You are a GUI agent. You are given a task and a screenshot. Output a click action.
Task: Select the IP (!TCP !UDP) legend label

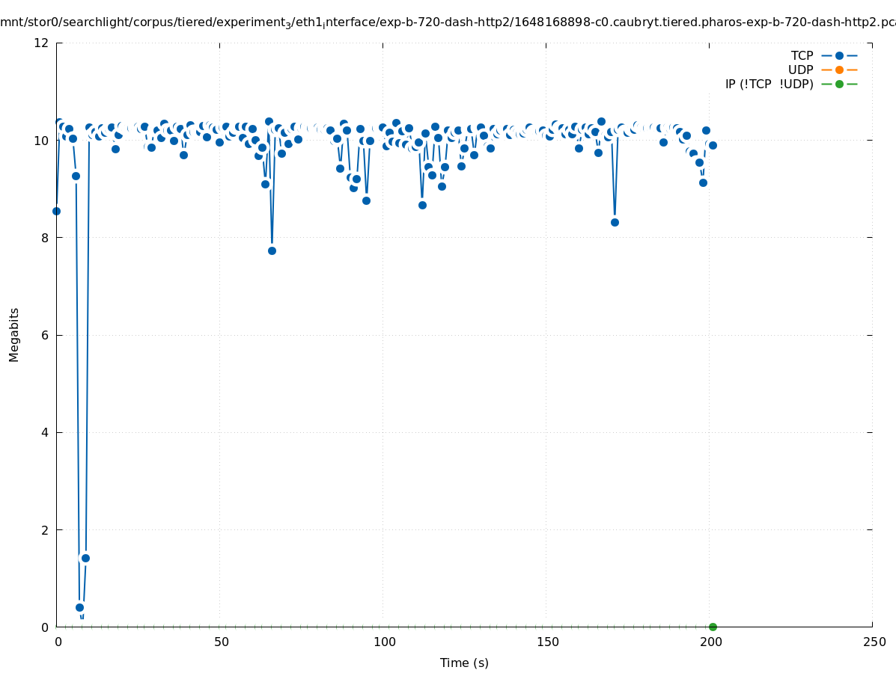(x=769, y=84)
